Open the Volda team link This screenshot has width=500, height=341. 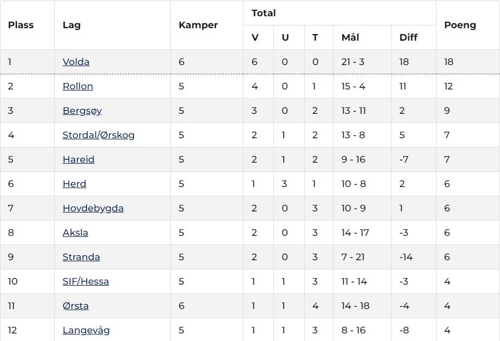click(x=76, y=62)
